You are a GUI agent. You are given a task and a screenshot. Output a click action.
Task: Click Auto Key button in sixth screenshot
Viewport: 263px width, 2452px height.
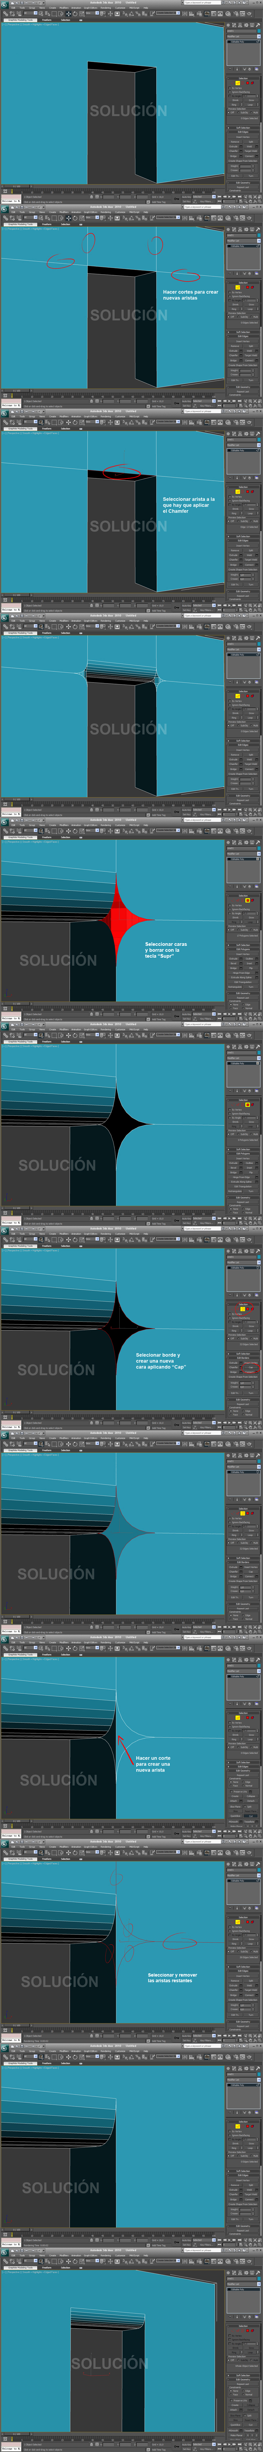187,1218
